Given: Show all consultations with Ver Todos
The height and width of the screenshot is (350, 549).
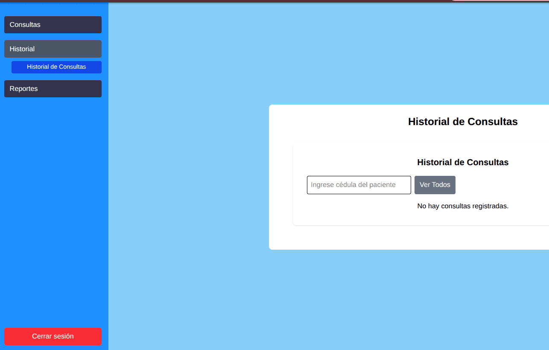Looking at the screenshot, I should (x=435, y=185).
